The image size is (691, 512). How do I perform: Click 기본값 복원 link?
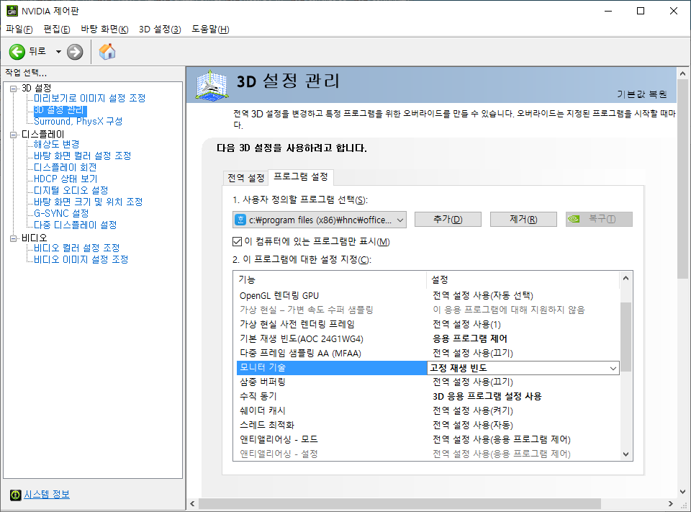pyautogui.click(x=641, y=94)
